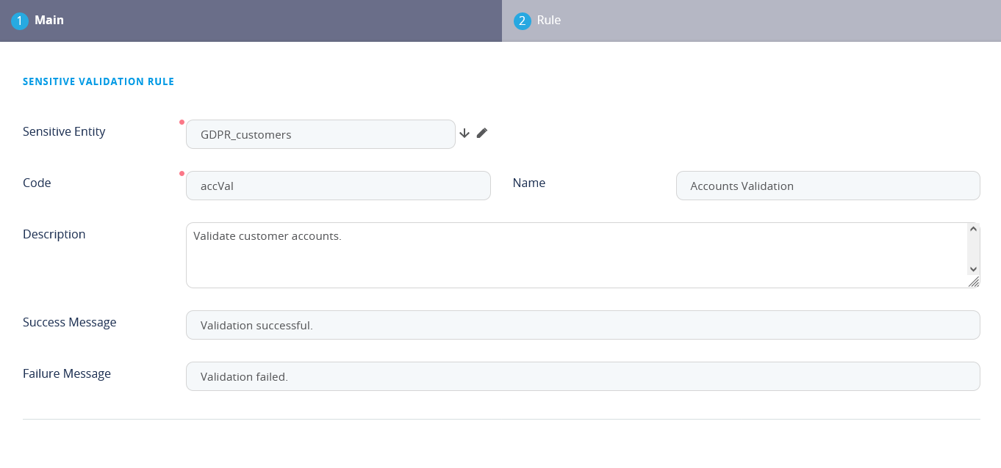The height and width of the screenshot is (468, 1001).
Task: Click the GDPR_customers Sensitive Entity field
Action: click(320, 134)
